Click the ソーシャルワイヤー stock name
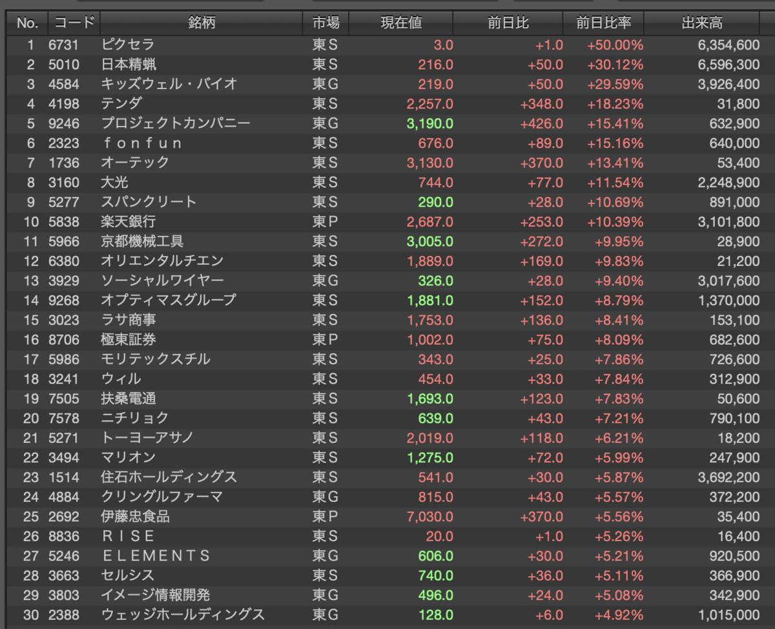Viewport: 775px width, 629px height. coord(162,281)
